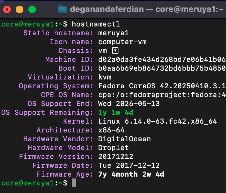This screenshot has height=193, width=226.
Task: Click the hostnamectl command text
Action: 96,24
